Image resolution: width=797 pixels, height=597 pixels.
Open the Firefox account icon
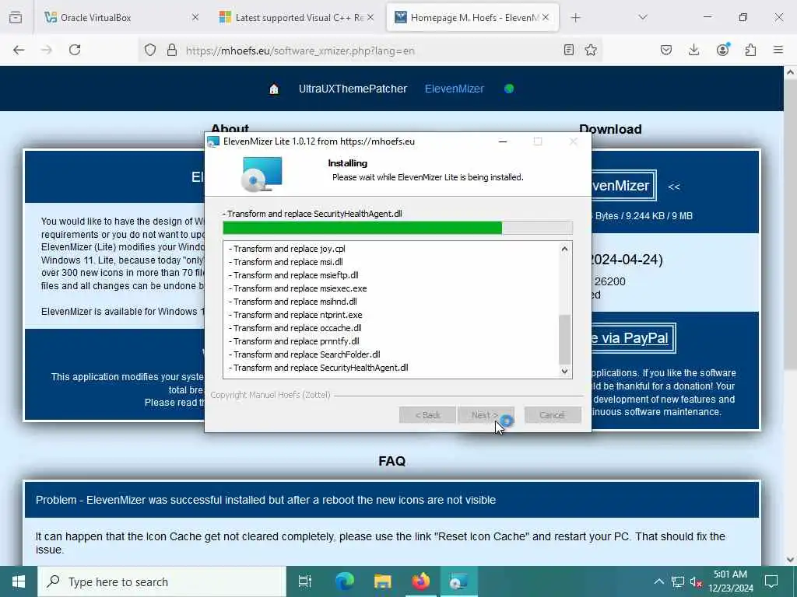tap(722, 50)
